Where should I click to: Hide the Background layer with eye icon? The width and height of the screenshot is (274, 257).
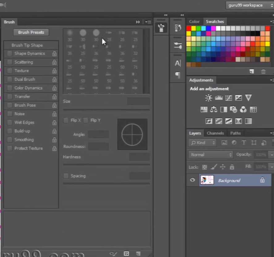click(x=193, y=180)
